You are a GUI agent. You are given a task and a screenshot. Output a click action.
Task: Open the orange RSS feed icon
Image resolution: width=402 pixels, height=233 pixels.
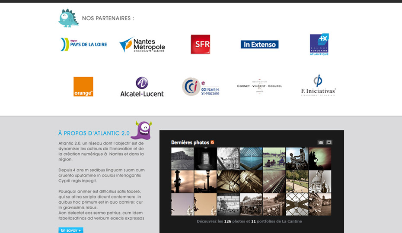(212, 142)
